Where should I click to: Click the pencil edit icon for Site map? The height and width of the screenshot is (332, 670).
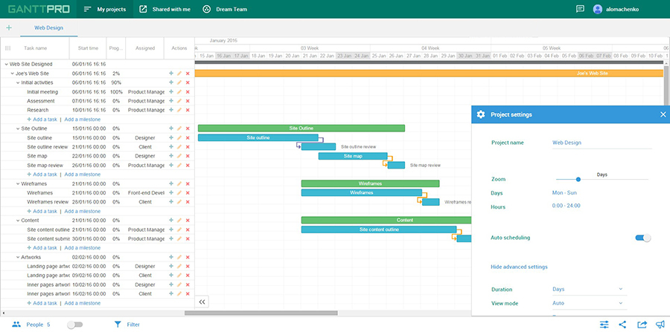click(x=179, y=156)
